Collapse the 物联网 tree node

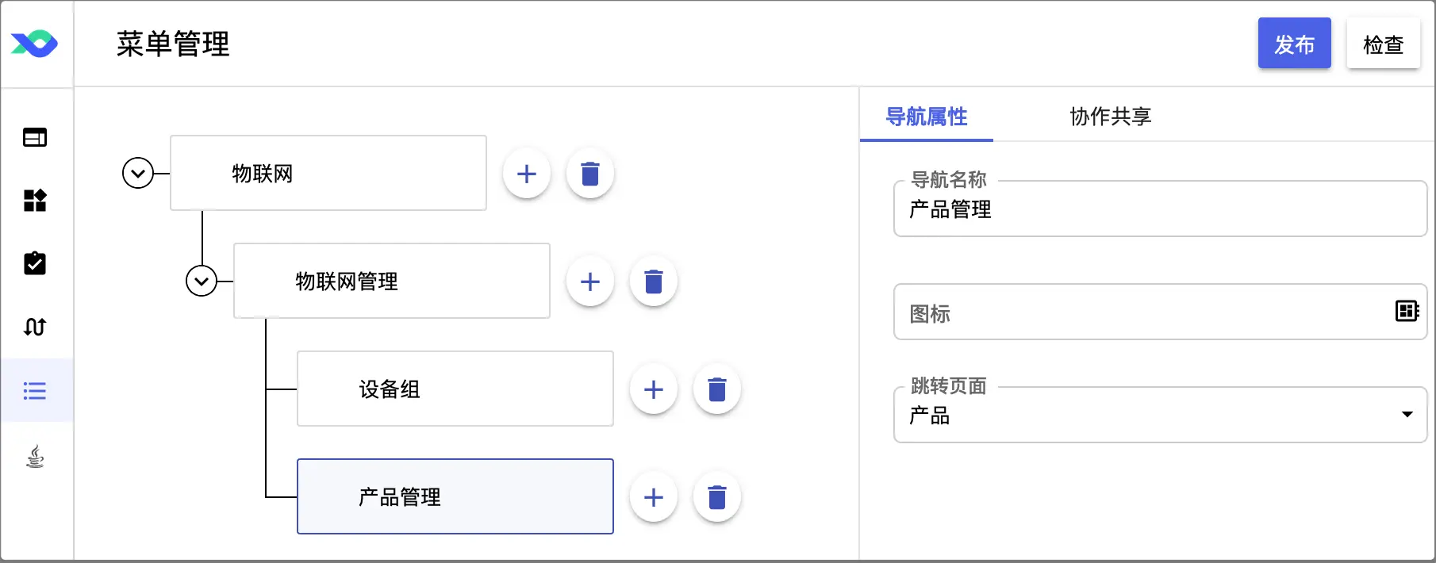(138, 173)
